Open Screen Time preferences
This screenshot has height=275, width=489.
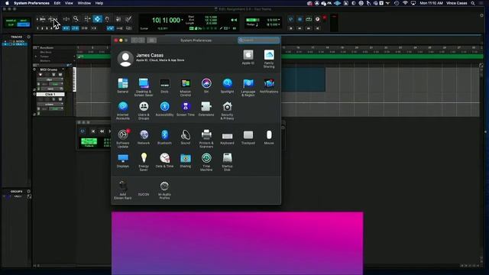coord(185,108)
